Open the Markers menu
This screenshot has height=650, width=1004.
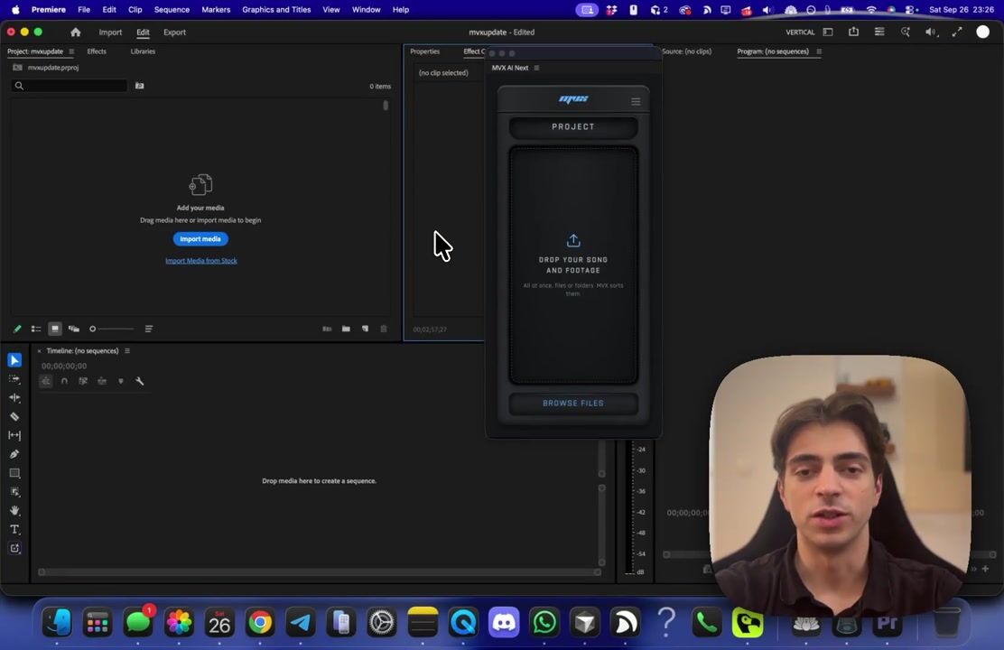[216, 10]
